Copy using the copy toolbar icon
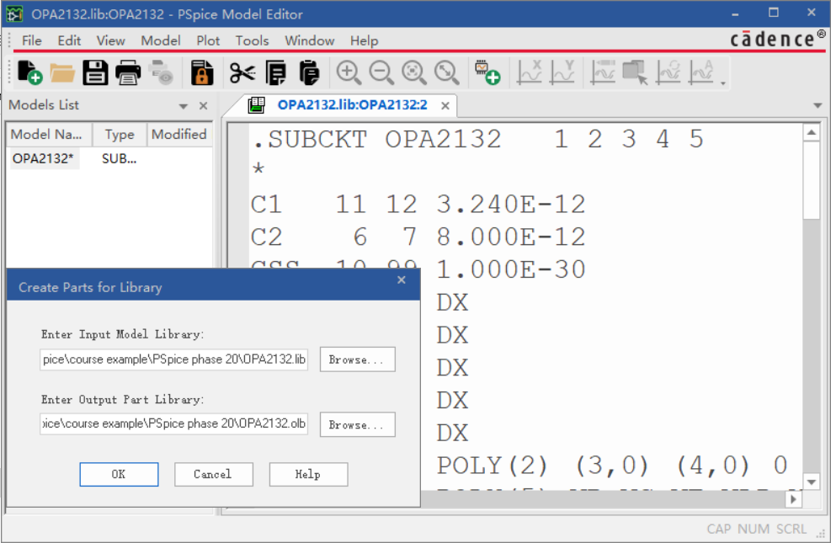The height and width of the screenshot is (543, 831). (x=275, y=72)
